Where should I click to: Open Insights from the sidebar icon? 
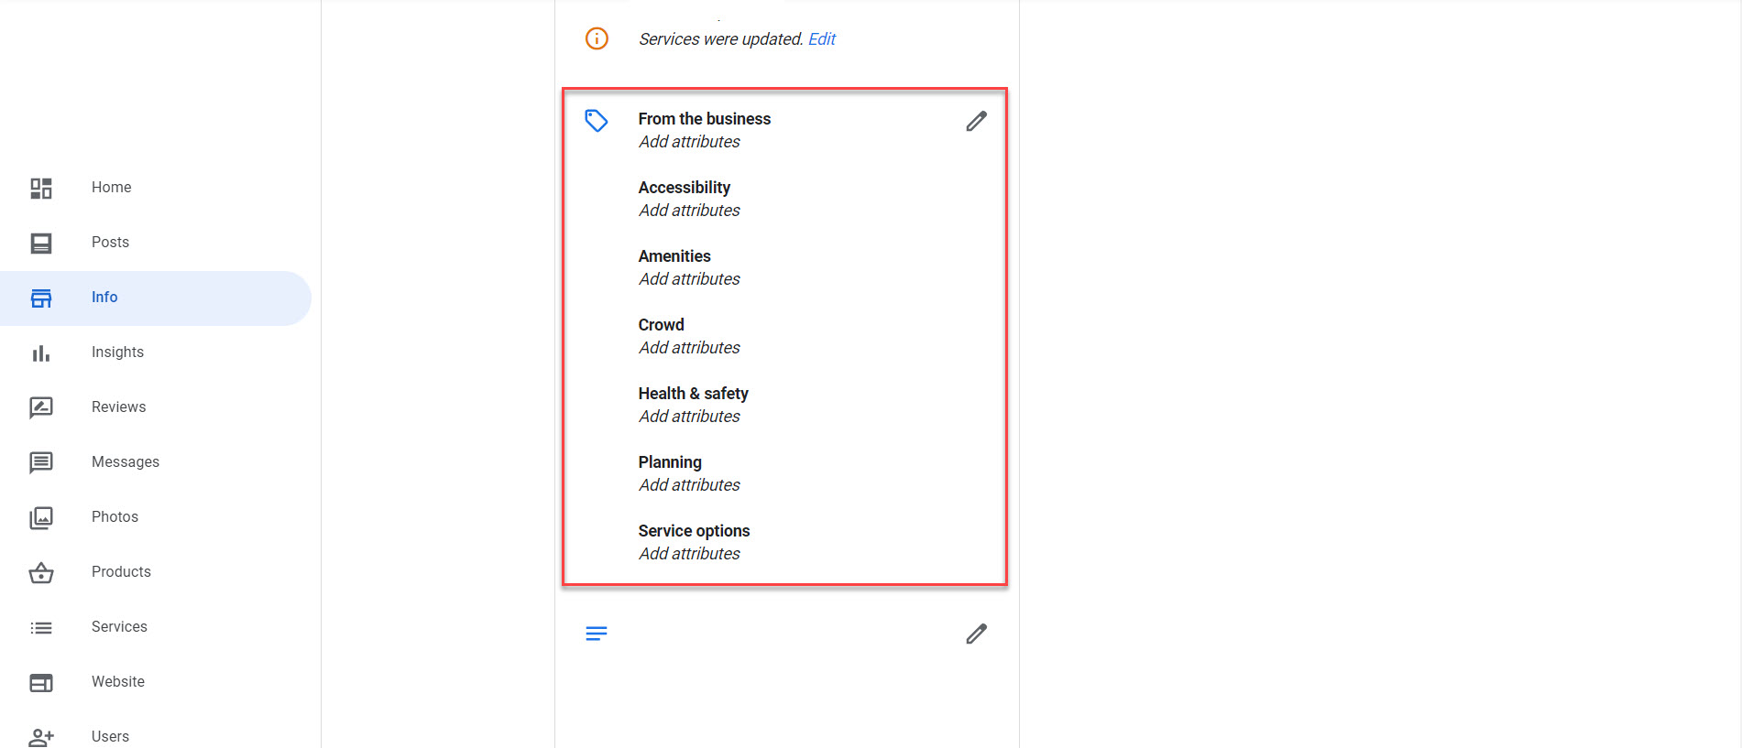click(x=41, y=352)
